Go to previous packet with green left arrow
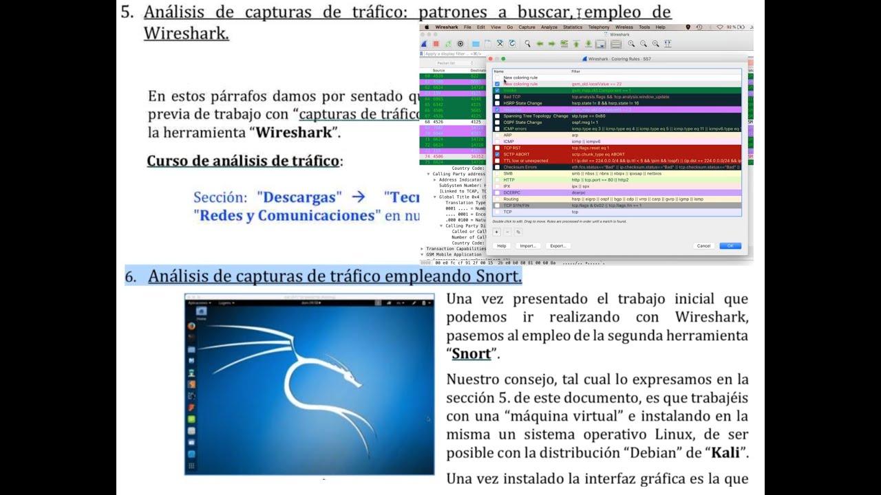 point(540,44)
